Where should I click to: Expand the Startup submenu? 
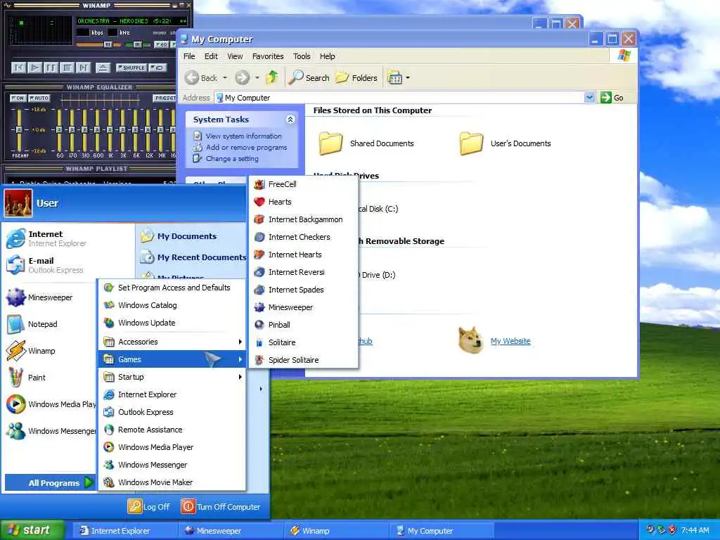pos(172,377)
